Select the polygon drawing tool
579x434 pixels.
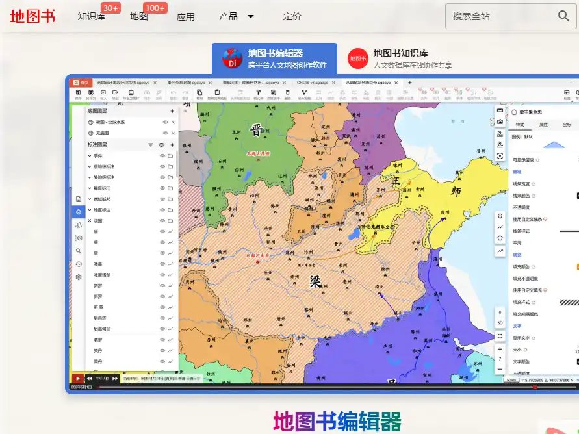click(x=500, y=238)
